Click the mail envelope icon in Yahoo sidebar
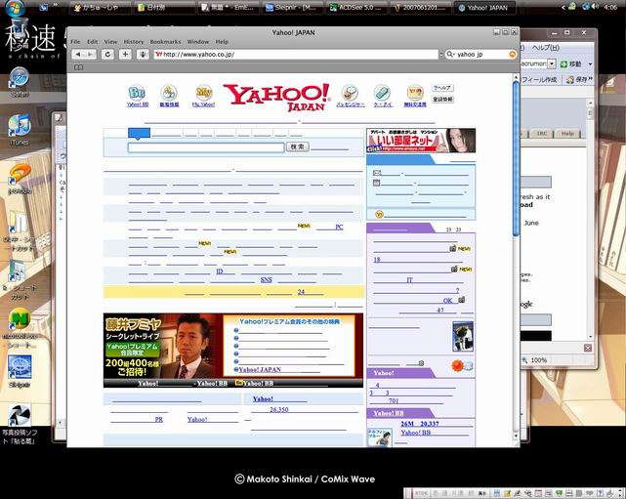This screenshot has width=626, height=499. [x=376, y=173]
